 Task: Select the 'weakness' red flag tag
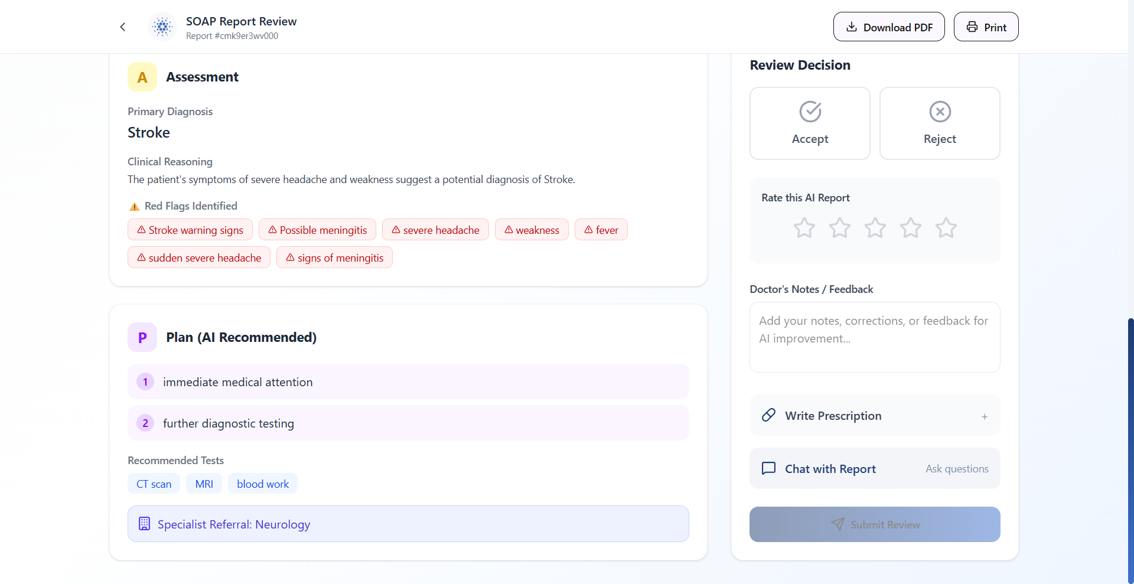click(532, 230)
